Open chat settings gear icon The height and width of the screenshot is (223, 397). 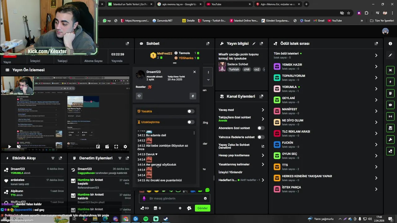click(x=180, y=208)
